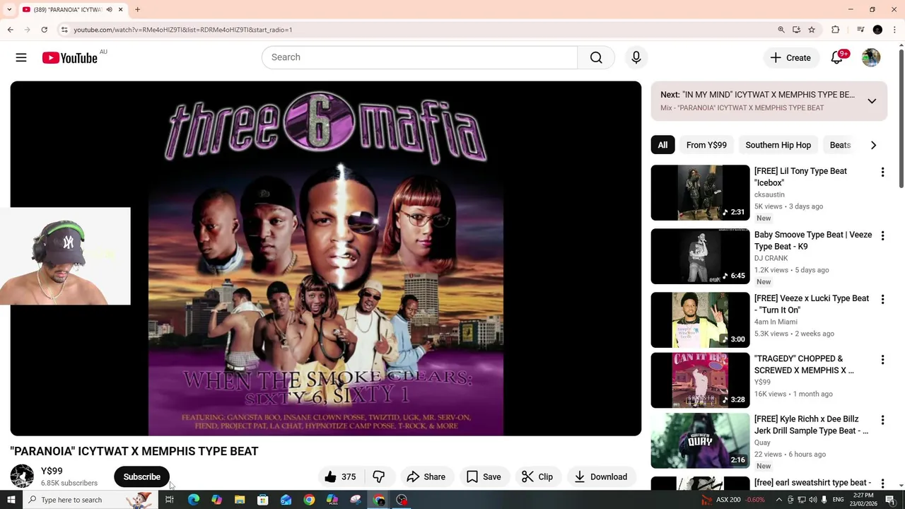
Task: Open a new browser tab
Action: [138, 10]
